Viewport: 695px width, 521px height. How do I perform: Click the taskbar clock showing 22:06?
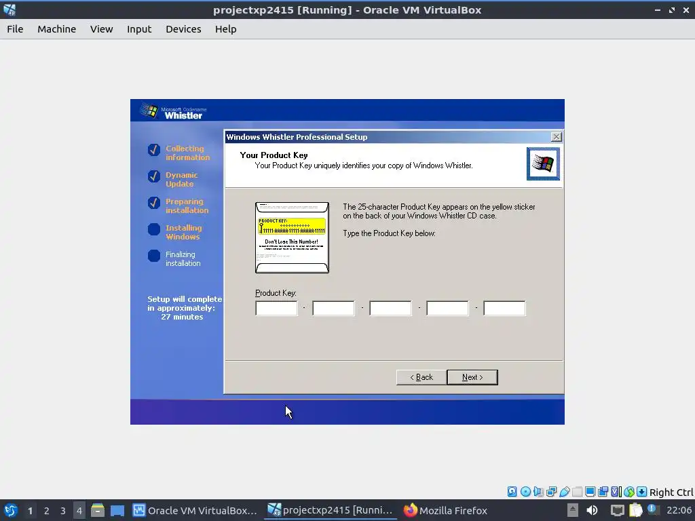click(679, 510)
